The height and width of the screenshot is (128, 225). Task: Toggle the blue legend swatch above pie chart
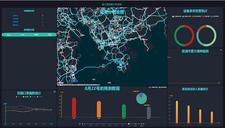(x=150, y=87)
